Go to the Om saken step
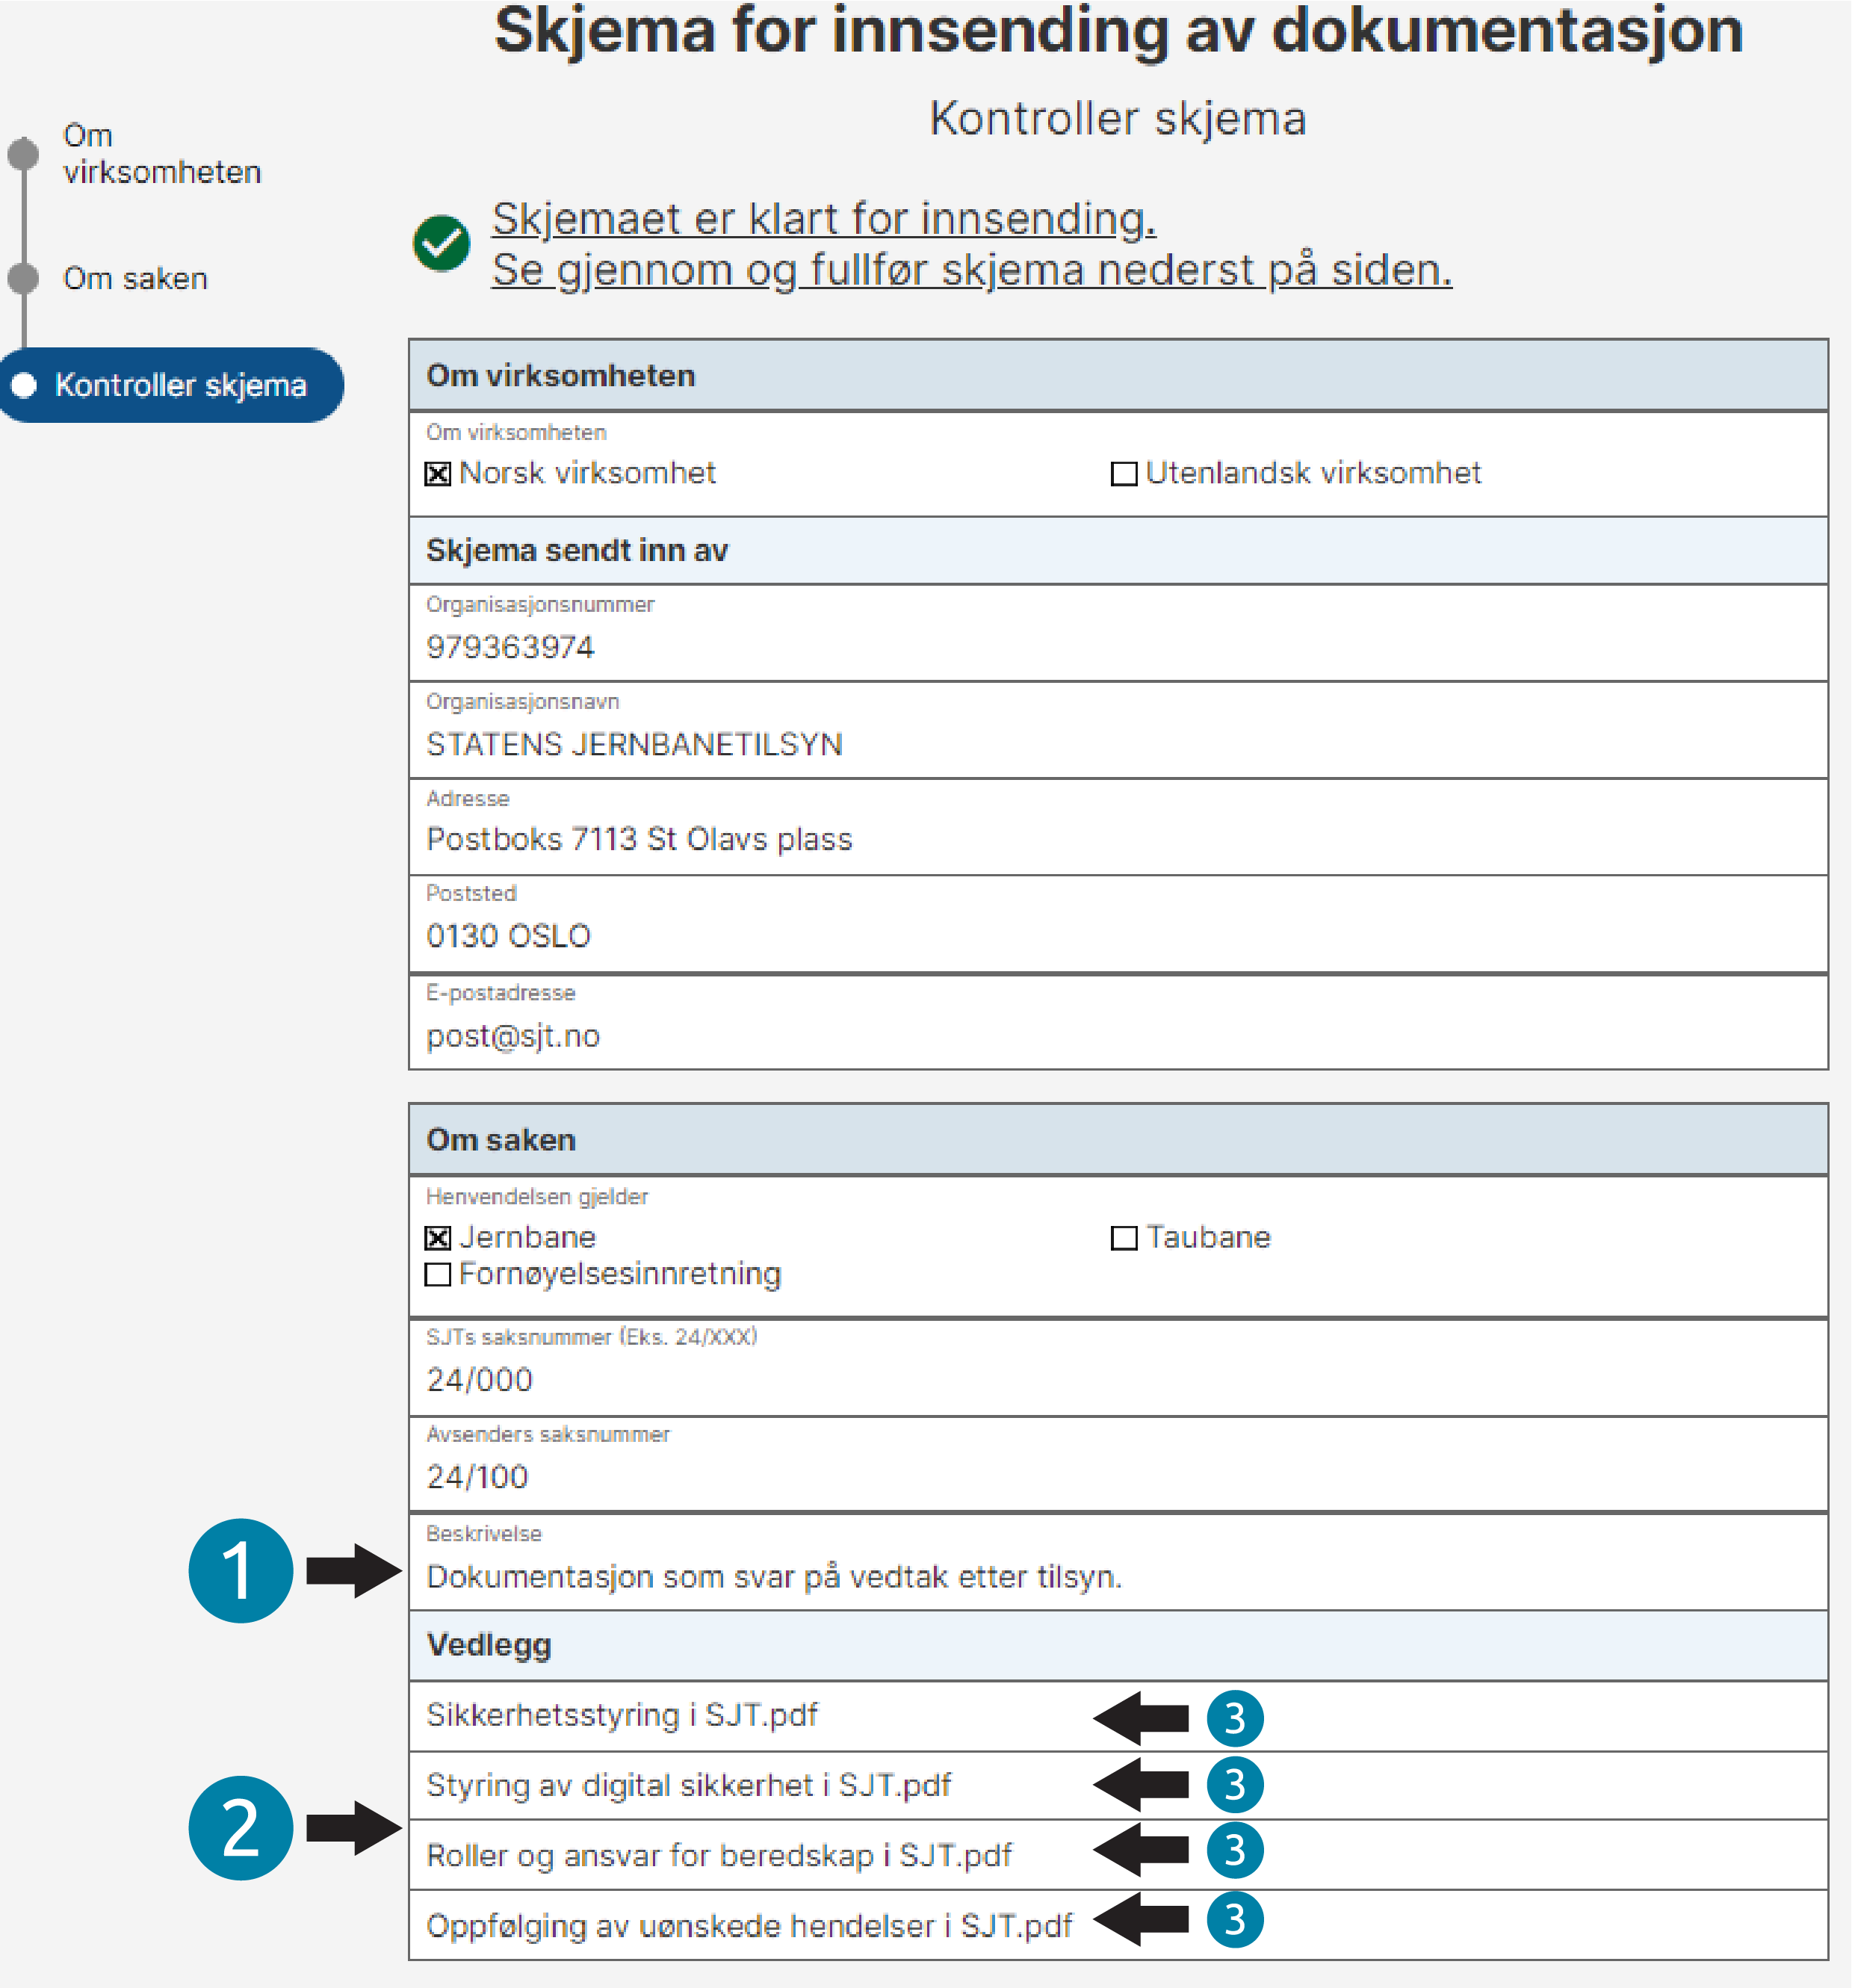The width and height of the screenshot is (1852, 1988). tap(135, 279)
